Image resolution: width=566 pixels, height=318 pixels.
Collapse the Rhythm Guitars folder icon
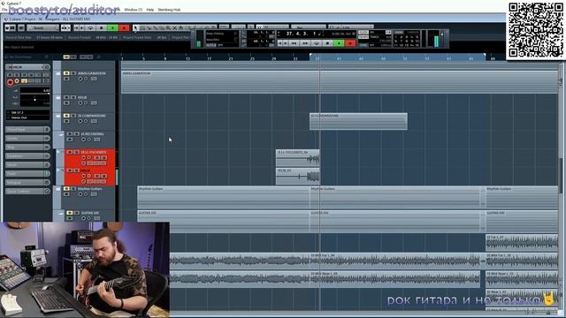coord(57,188)
